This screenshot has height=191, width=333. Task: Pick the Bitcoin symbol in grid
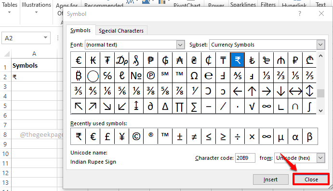point(79,75)
